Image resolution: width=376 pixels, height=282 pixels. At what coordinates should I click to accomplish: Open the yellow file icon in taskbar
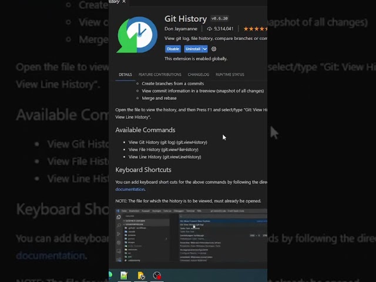point(141,276)
